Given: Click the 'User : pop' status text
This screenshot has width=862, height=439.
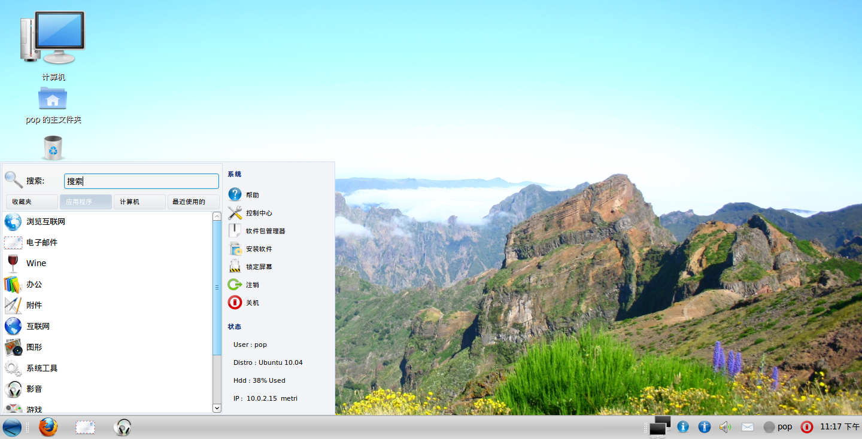Looking at the screenshot, I should [250, 345].
